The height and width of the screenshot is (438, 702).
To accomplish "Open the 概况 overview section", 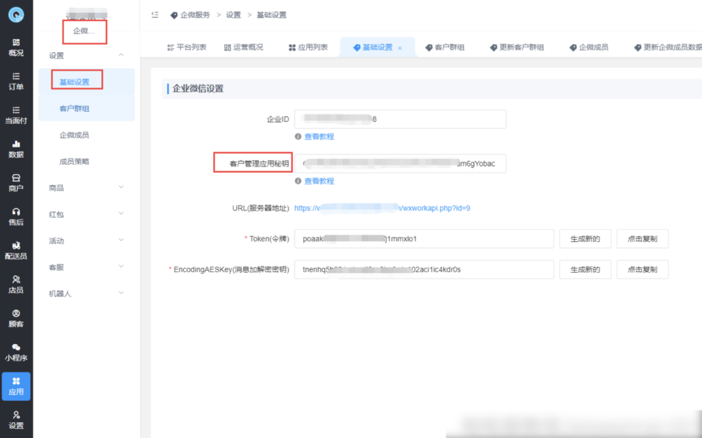I will click(15, 47).
